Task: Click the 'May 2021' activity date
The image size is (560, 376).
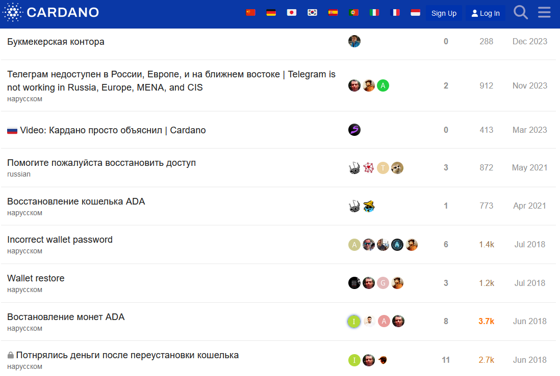Action: point(529,167)
